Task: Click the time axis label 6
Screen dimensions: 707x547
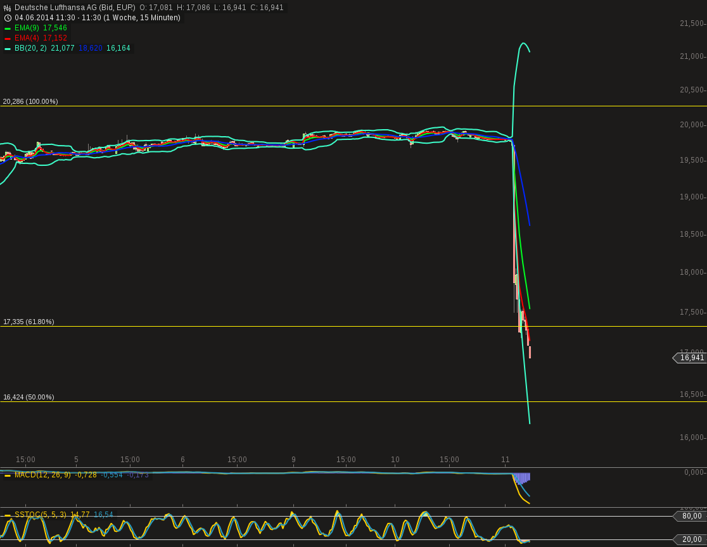Action: [x=182, y=460]
